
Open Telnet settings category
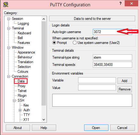tap(22, 91)
